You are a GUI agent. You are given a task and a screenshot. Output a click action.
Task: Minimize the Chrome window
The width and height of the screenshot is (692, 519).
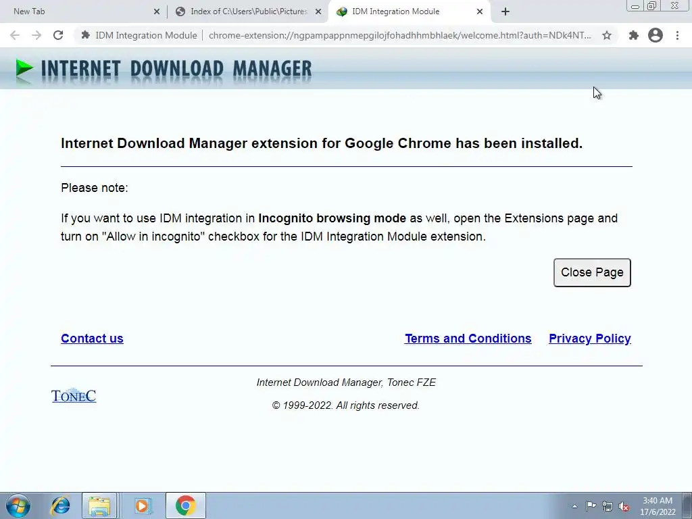point(635,5)
